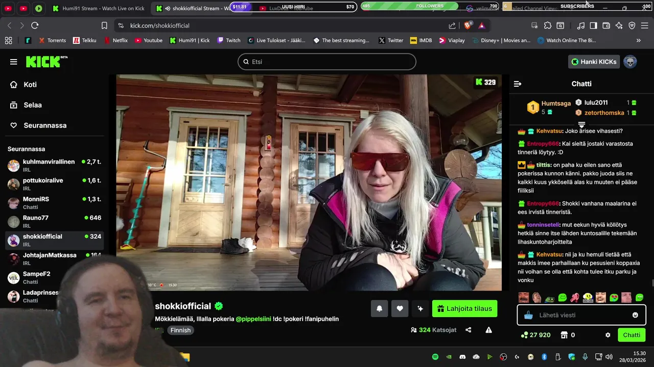Click the shokkiofficial verified badge
This screenshot has width=654, height=367.
(219, 306)
